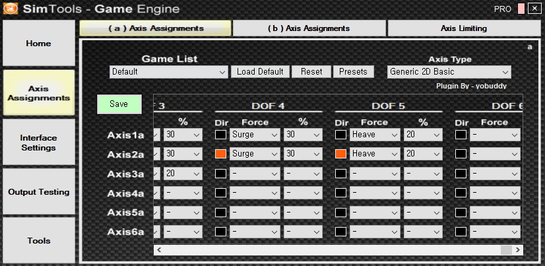The image size is (545, 266).
Task: Click the DOF 5 column header
Action: [x=388, y=106]
